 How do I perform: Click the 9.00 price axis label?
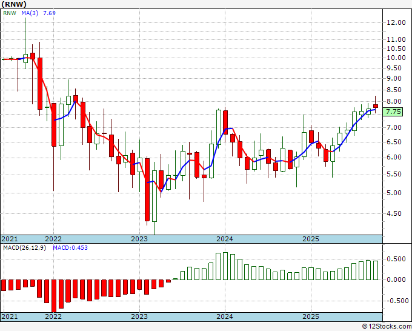tap(394, 78)
